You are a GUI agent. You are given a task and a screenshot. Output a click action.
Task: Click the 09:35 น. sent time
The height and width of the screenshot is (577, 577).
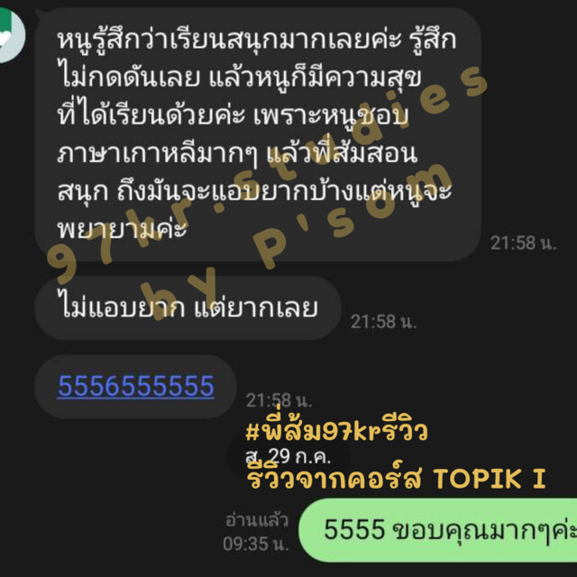[x=256, y=544]
